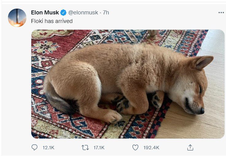226x156 pixels.
Task: Click the blue verified badge
Action: 63,13
